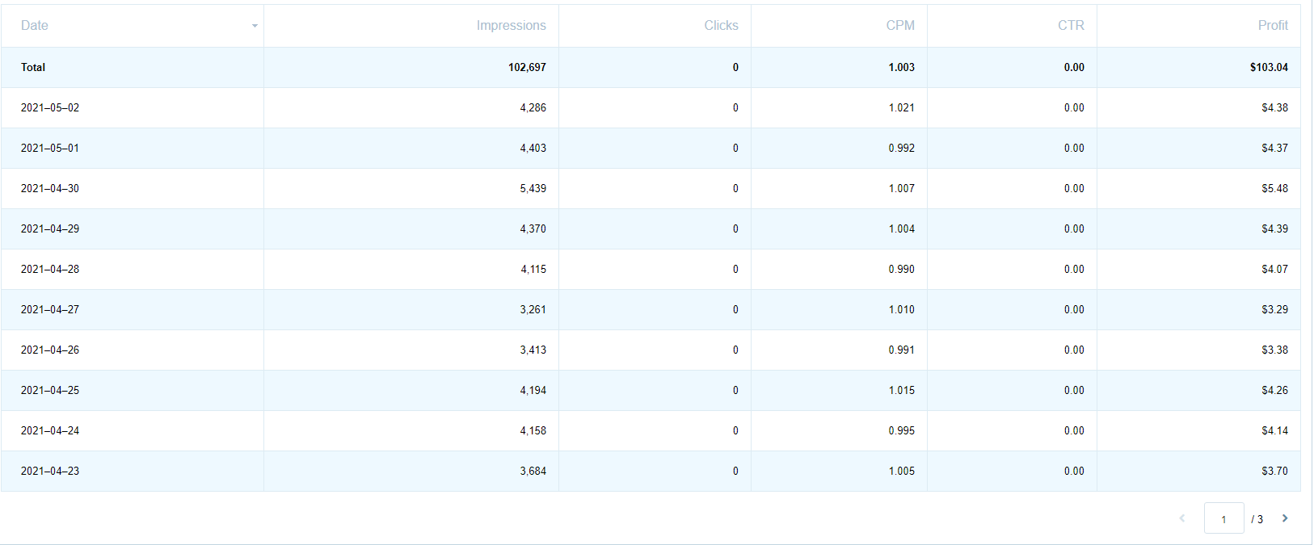Image resolution: width=1314 pixels, height=545 pixels.
Task: Click the CPM column header
Action: tap(900, 26)
